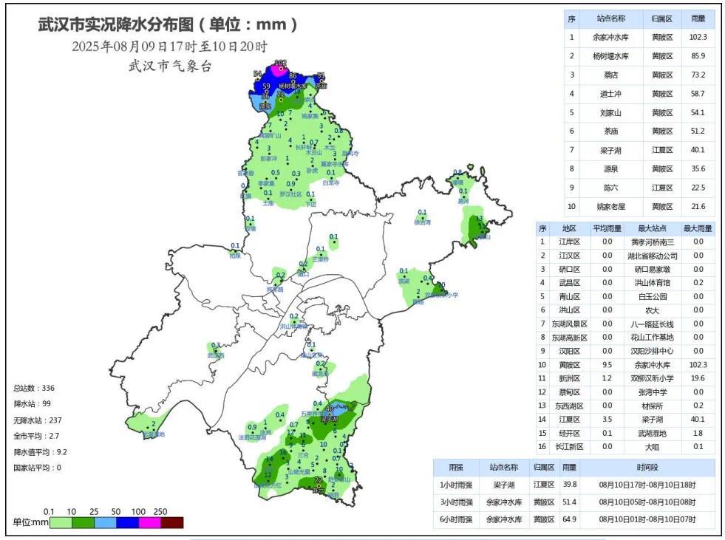Click '蔡店' in the ranking table

[x=610, y=75]
